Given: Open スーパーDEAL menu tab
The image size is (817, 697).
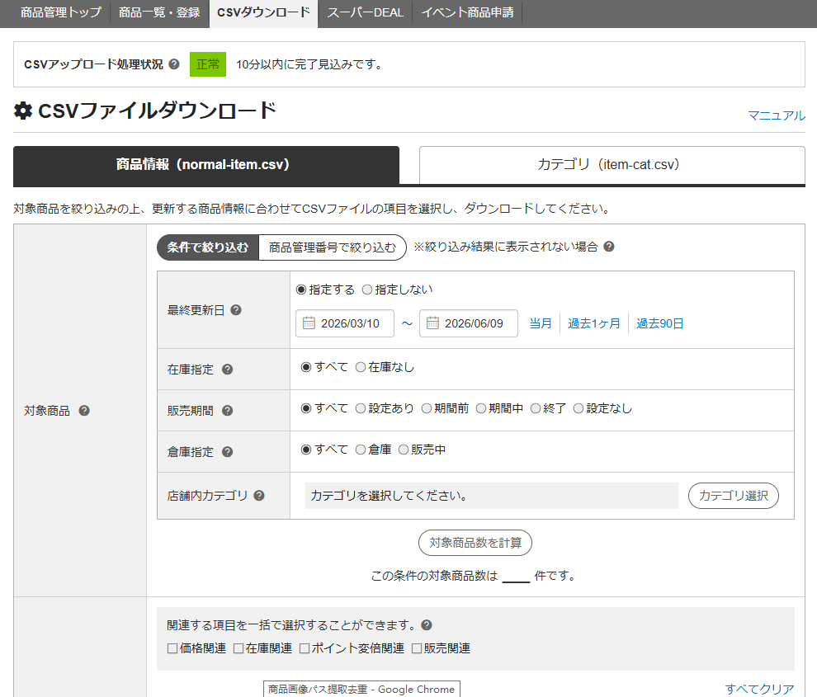Looking at the screenshot, I should [366, 12].
